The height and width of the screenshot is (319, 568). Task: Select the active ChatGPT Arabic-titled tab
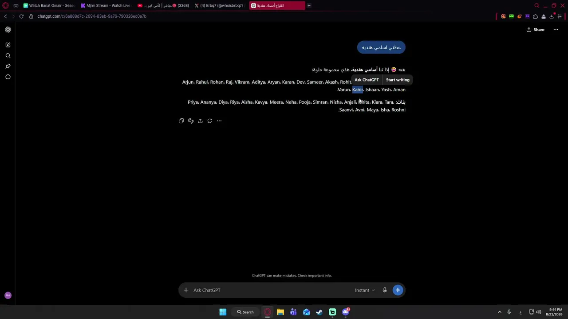coord(277,6)
